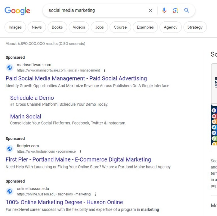The height and width of the screenshot is (216, 217).
Task: Select the Agency filter chip
Action: [x=170, y=27]
